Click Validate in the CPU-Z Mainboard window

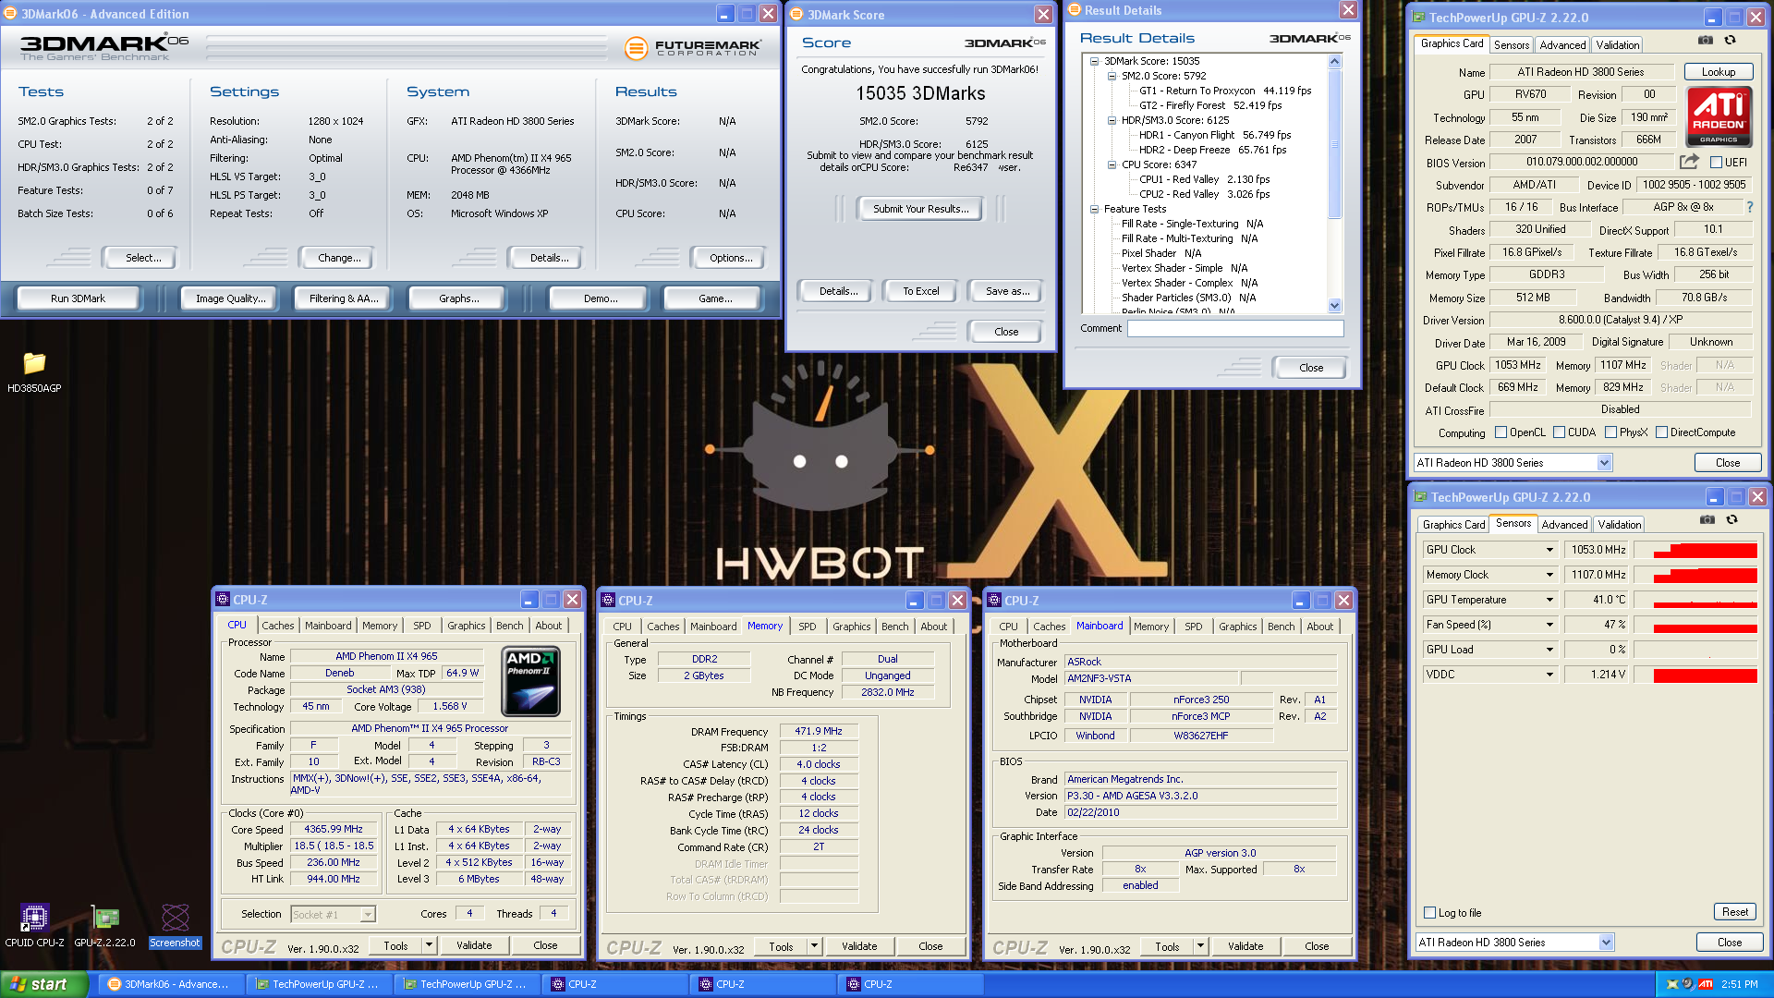pyautogui.click(x=1245, y=946)
